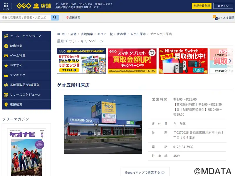Screen dimensions: 235x176
Task: Follow the 五所川原市 breadcrumb link
Action: (x=138, y=34)
